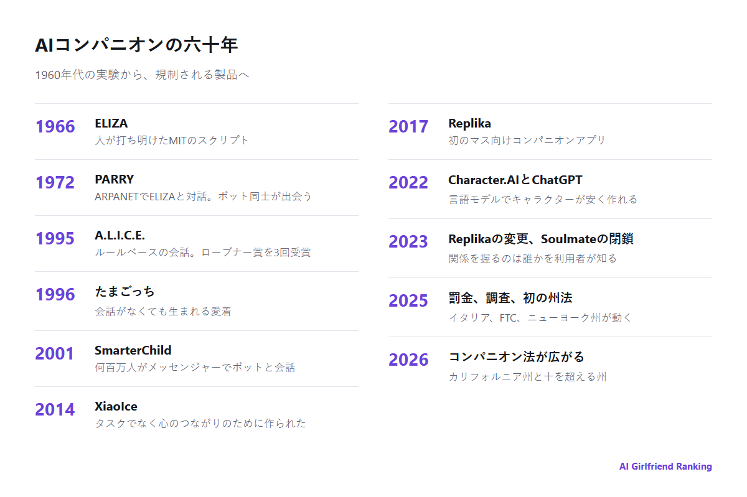Screen dimensions: 747x497
Task: Click the PARRY heading
Action: click(115, 179)
